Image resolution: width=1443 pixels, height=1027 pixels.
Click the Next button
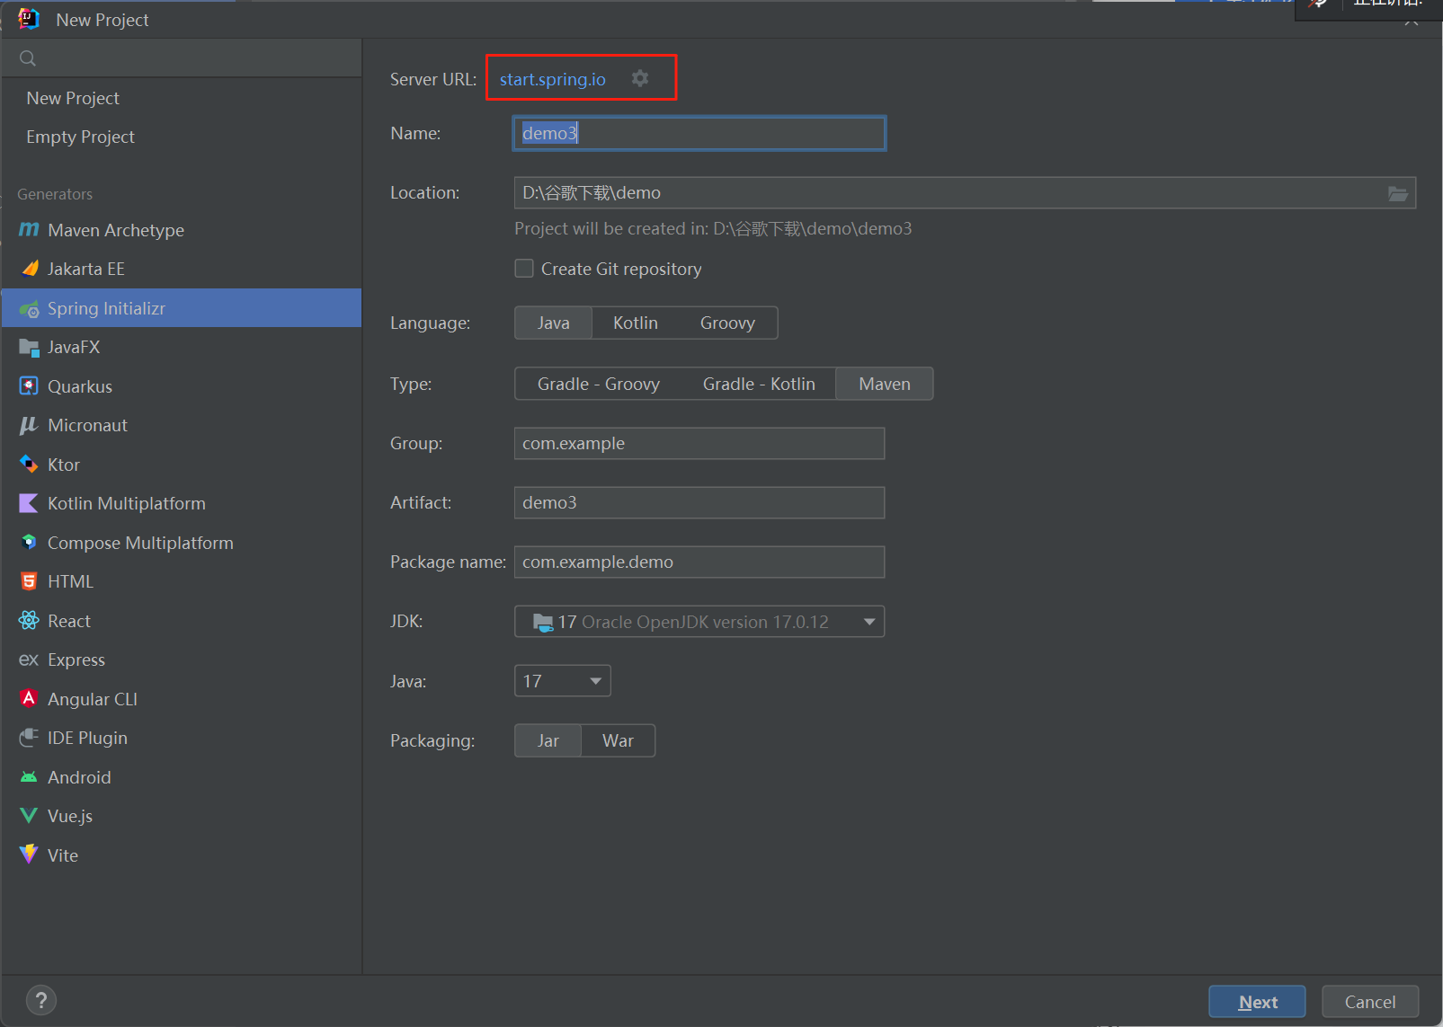click(1257, 1001)
